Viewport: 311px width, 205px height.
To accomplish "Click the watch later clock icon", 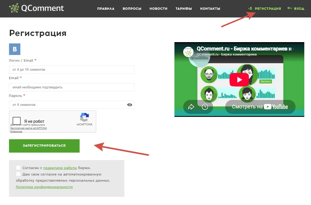I will (x=205, y=107).
